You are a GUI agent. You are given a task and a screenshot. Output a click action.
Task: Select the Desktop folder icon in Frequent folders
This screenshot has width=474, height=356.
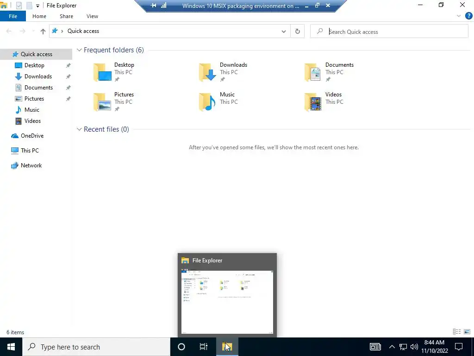[x=103, y=72]
